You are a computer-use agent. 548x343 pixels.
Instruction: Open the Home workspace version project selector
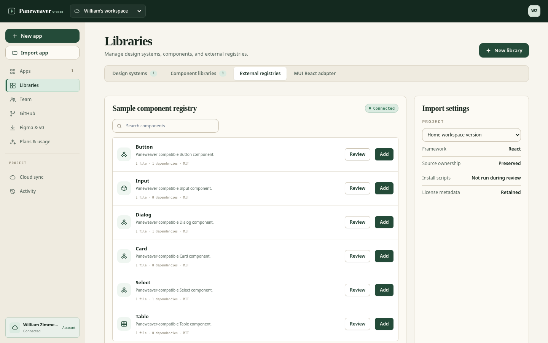coord(472,135)
